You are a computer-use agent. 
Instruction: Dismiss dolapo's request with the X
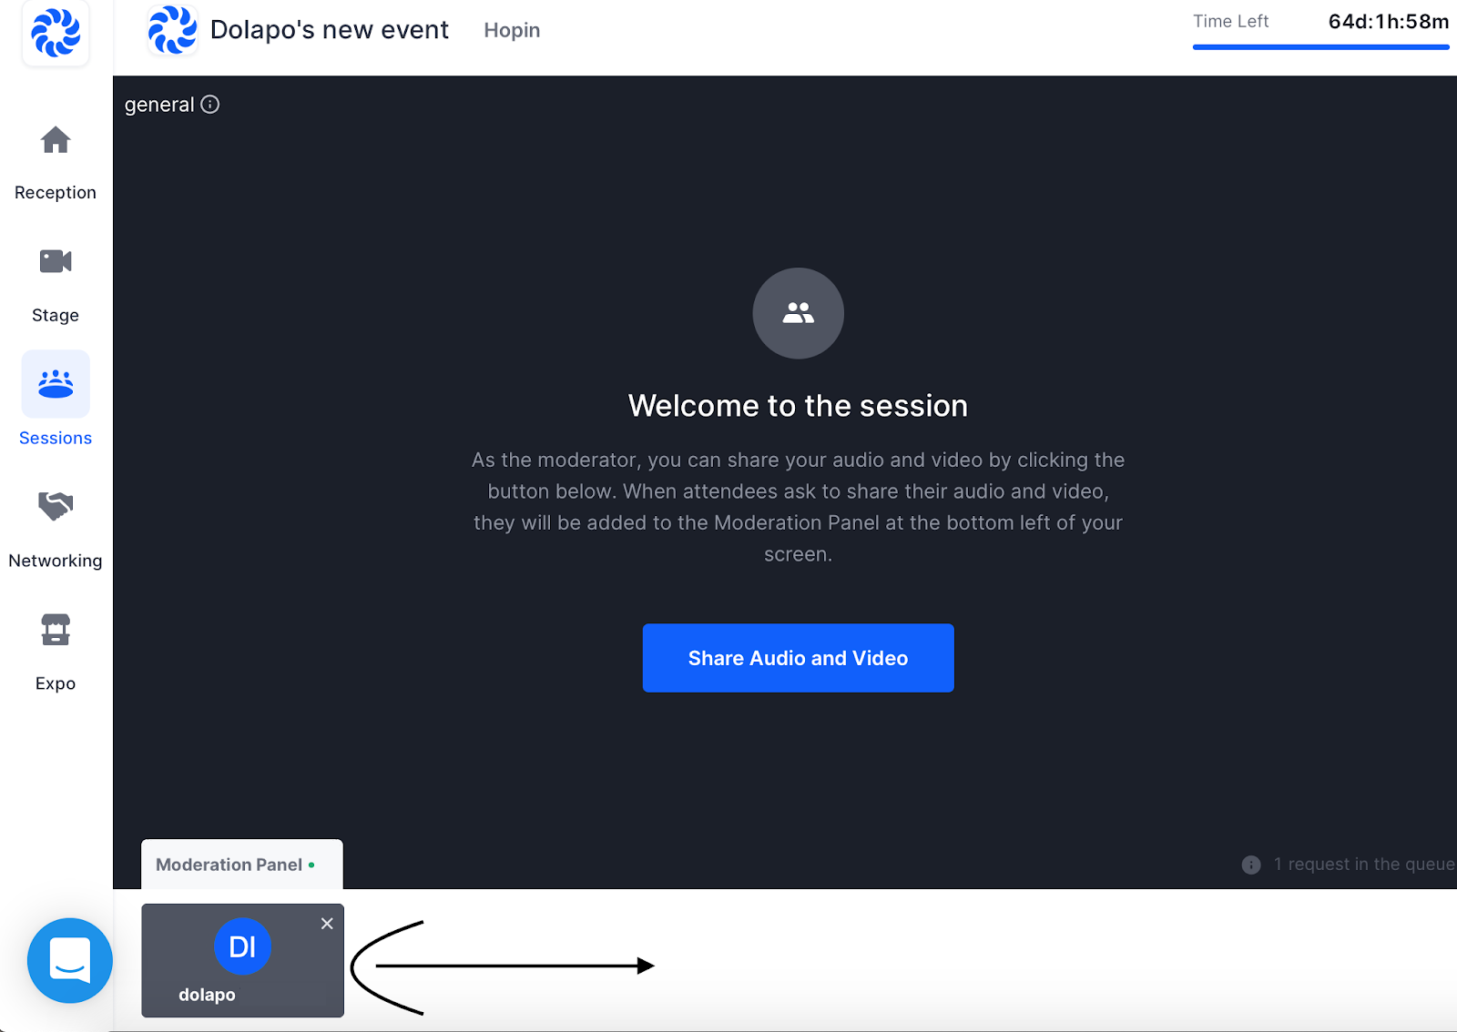[x=327, y=924]
